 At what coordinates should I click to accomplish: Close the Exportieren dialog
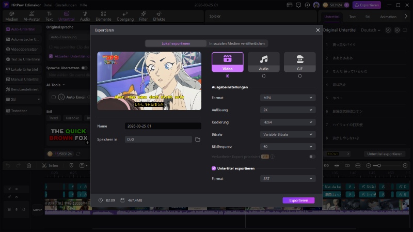(317, 30)
